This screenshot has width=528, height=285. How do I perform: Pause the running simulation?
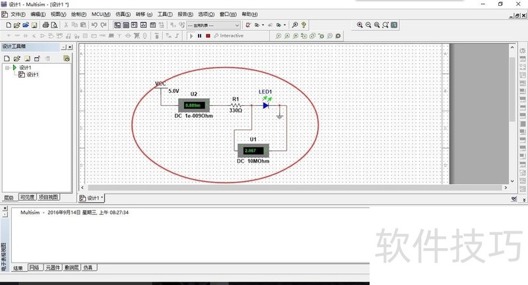click(200, 36)
